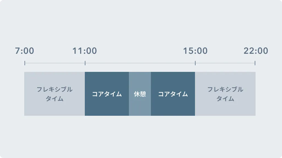Click the 15:00 time label
This screenshot has height=158, width=282.
(195, 51)
